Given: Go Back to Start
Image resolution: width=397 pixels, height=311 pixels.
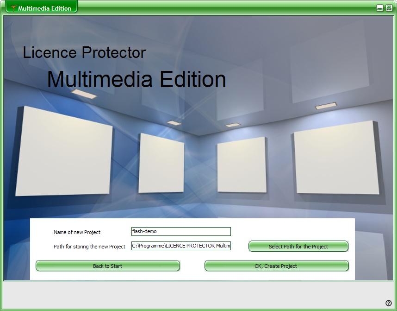Looking at the screenshot, I should click(x=107, y=266).
